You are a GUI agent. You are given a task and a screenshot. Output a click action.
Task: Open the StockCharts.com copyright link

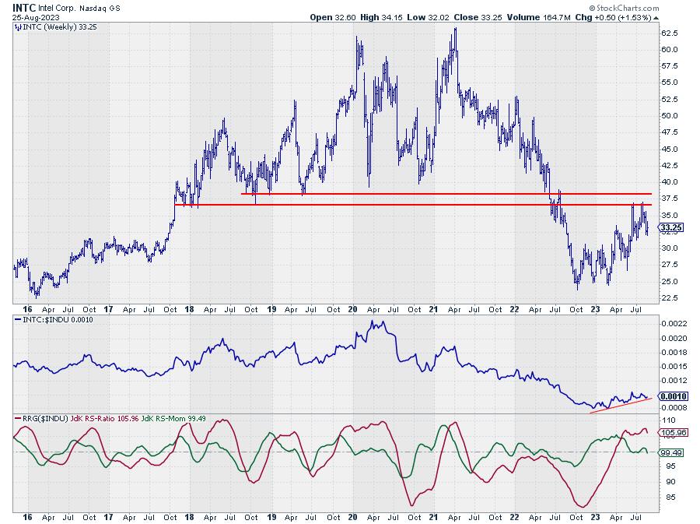624,8
